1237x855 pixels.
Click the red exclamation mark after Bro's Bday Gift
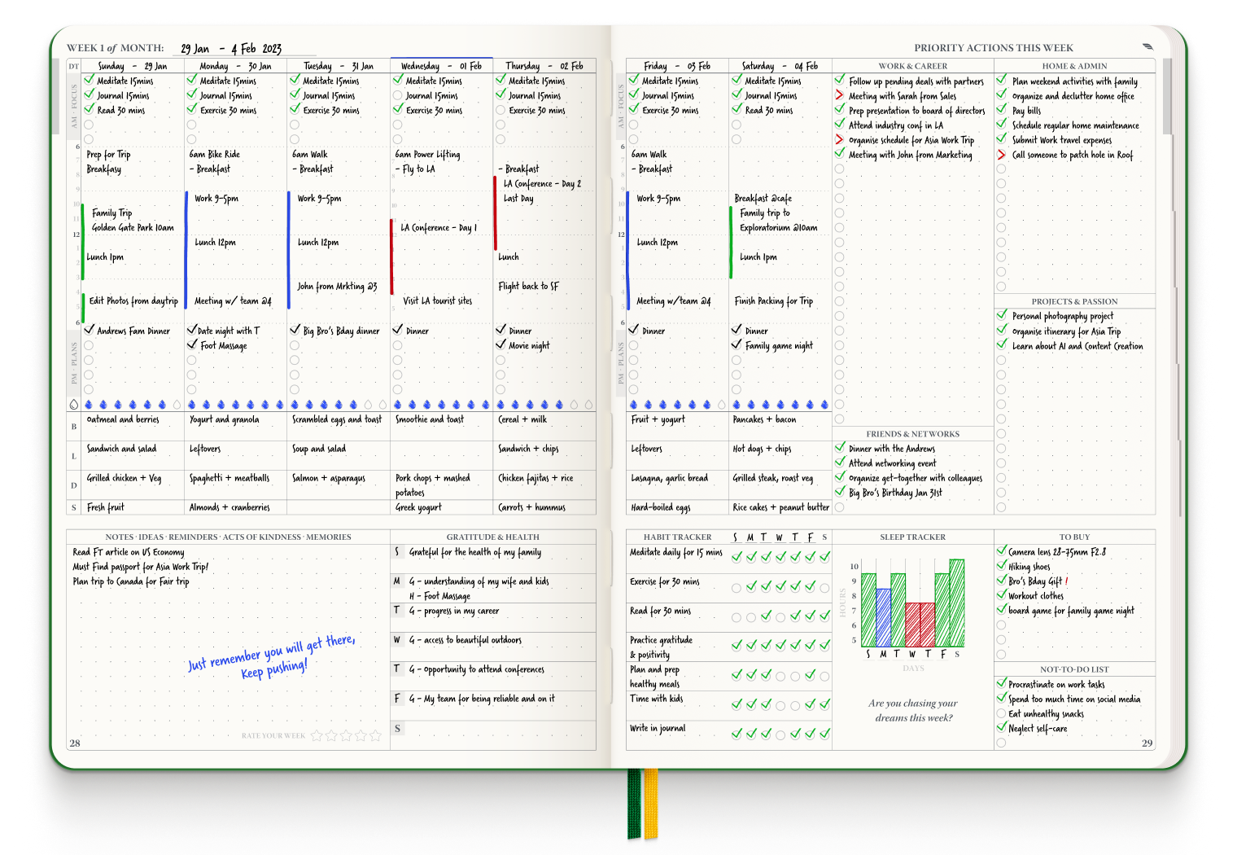click(1066, 581)
